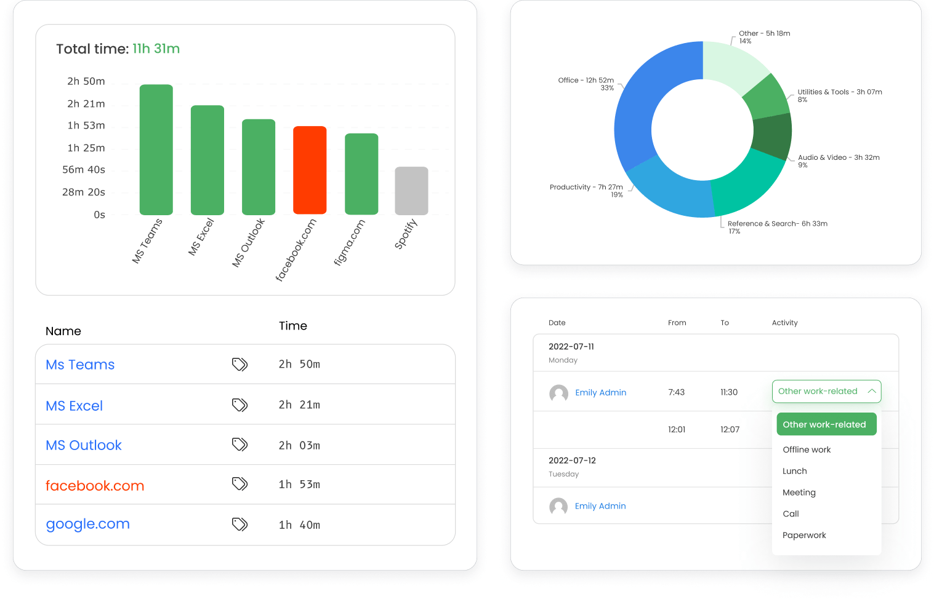Click the 2022-07-12 date heading
934x605 pixels.
[572, 461]
